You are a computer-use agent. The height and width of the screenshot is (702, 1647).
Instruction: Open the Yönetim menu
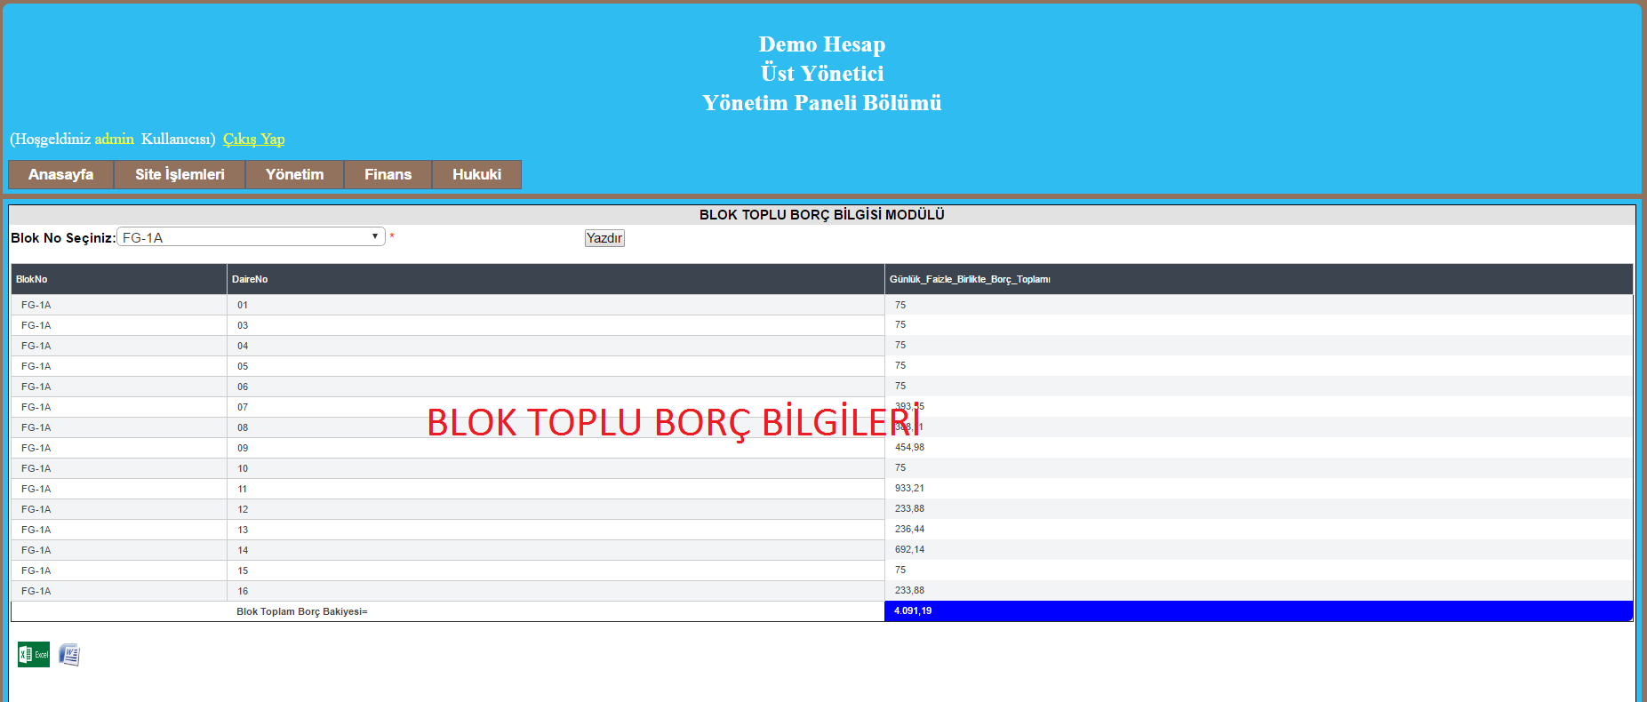pyautogui.click(x=294, y=174)
